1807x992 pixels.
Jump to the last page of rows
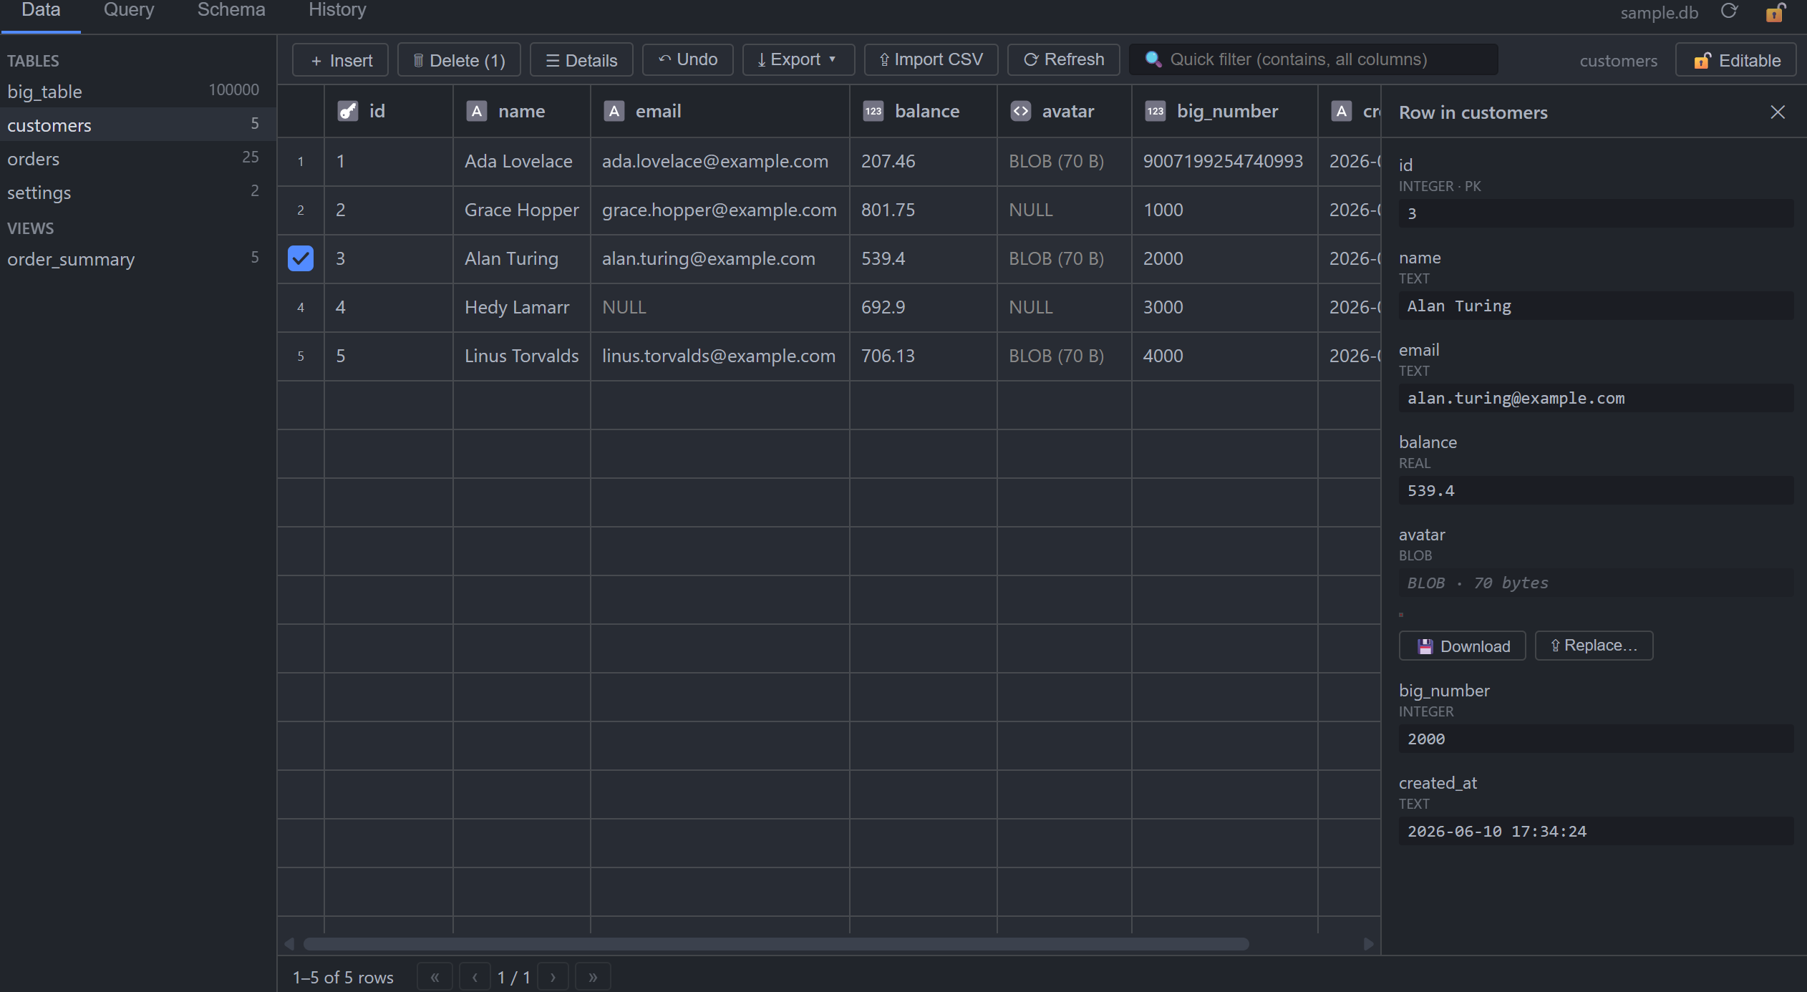pyautogui.click(x=593, y=977)
